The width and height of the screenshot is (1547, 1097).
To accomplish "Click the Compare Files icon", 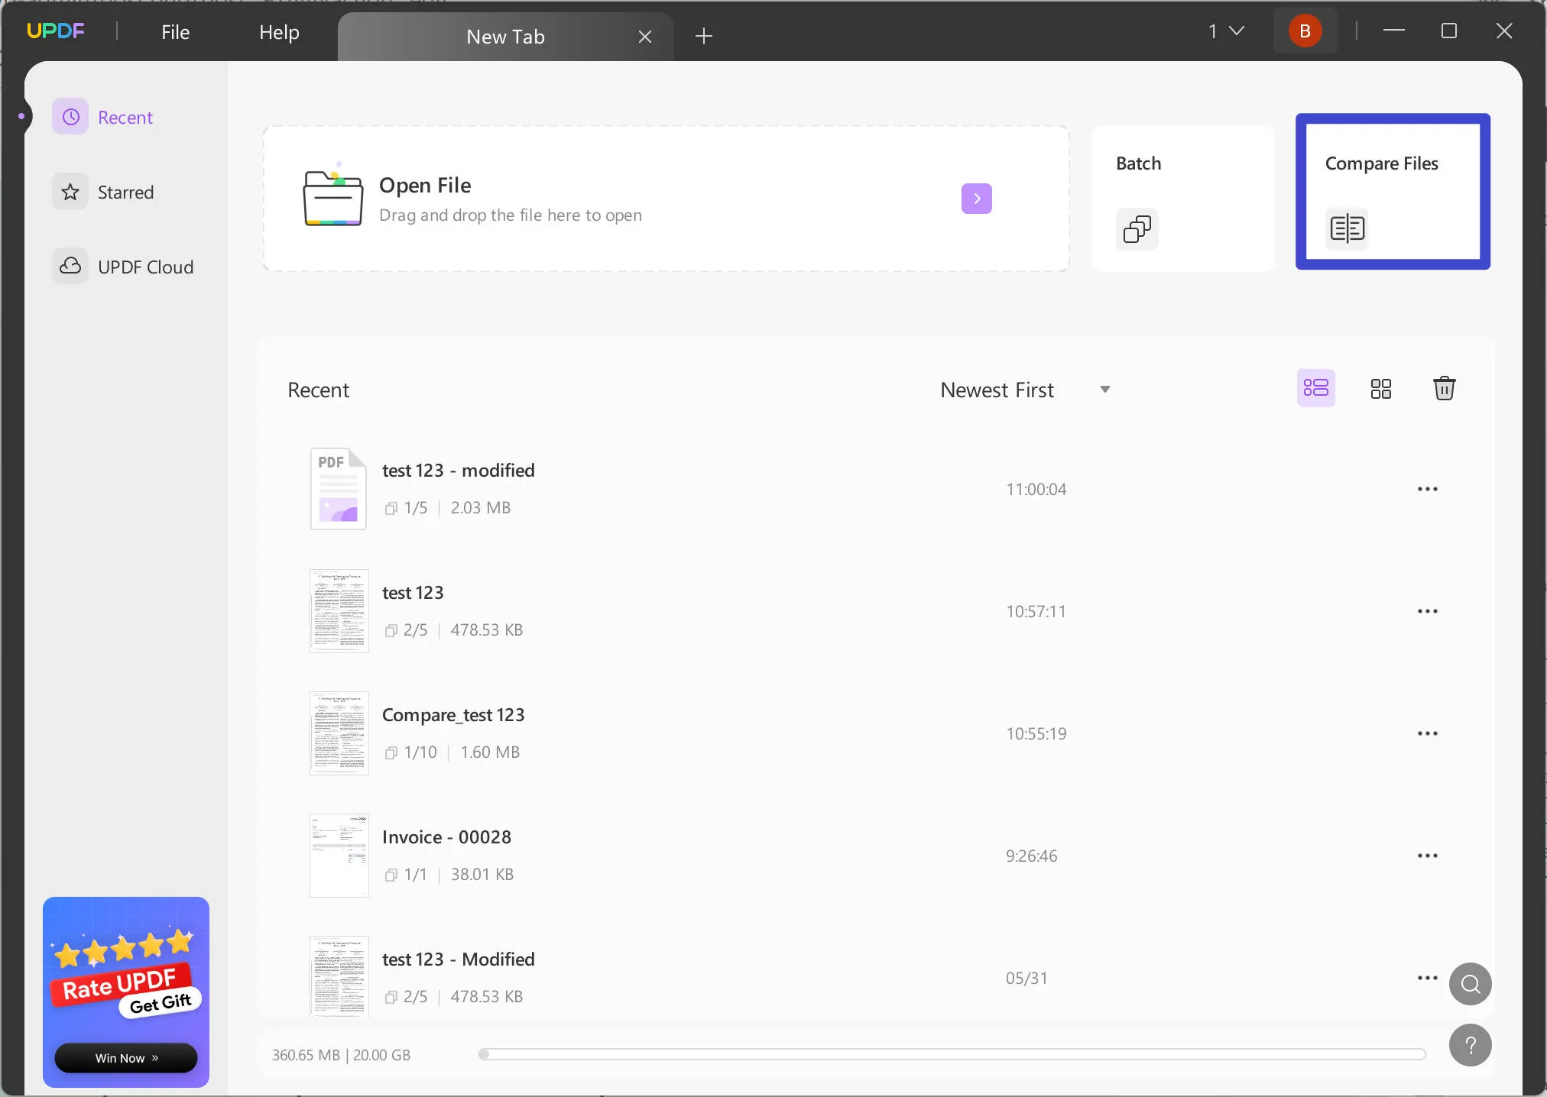I will coord(1346,228).
